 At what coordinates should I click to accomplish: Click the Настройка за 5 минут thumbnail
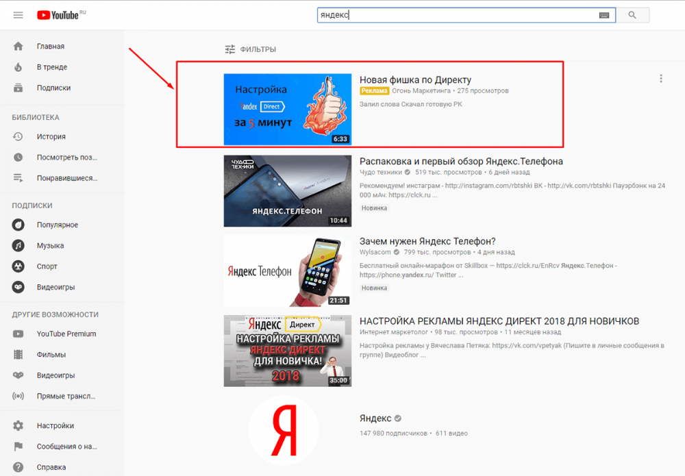288,109
